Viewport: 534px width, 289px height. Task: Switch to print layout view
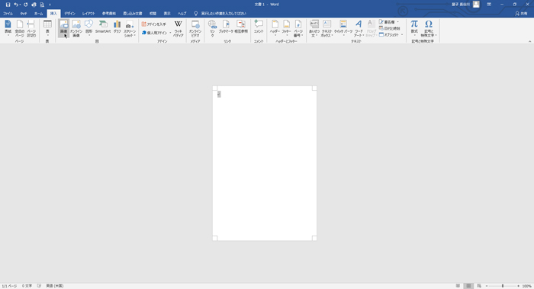coord(468,286)
